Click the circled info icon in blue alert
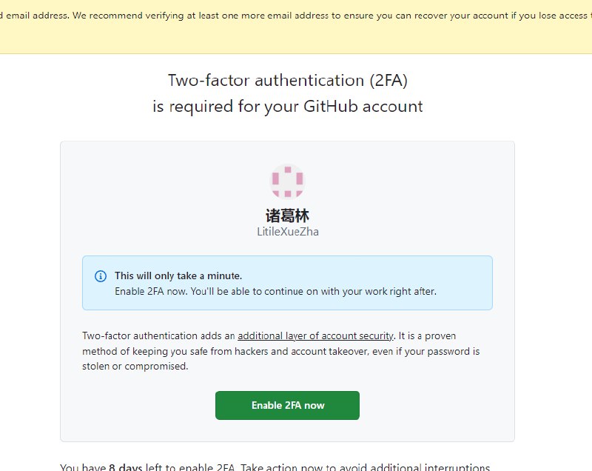The height and width of the screenshot is (471, 592). tap(100, 275)
